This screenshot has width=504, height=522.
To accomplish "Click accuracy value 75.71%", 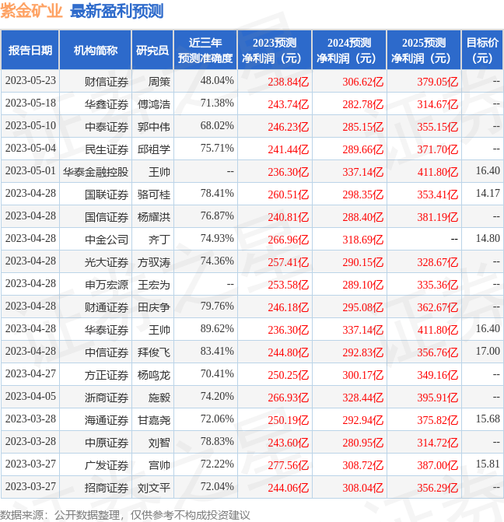I will 217,148.
